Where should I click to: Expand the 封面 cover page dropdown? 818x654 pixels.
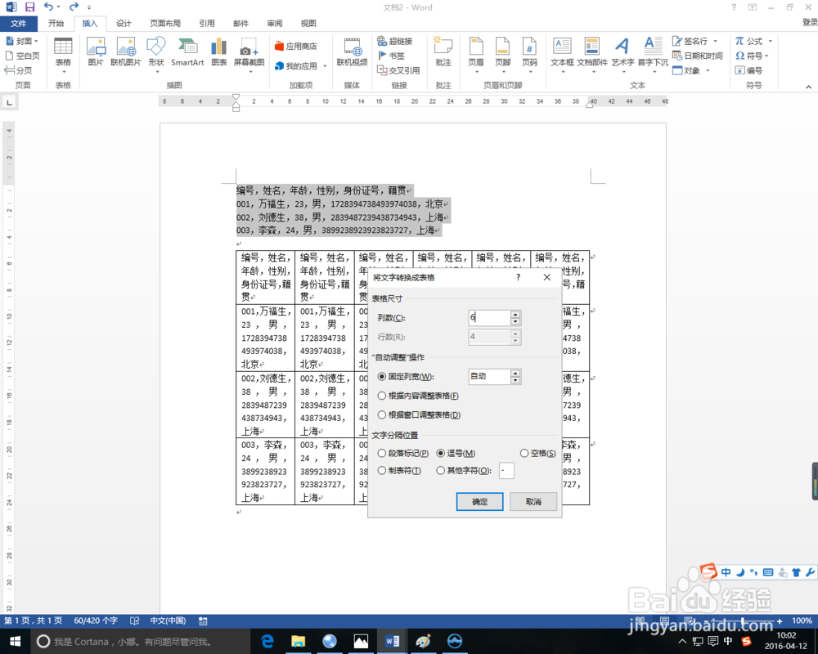36,41
